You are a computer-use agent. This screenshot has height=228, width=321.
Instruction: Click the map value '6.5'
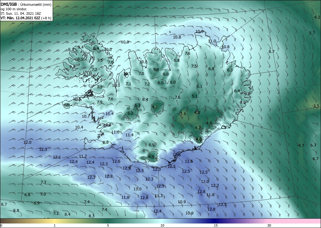coord(80,59)
